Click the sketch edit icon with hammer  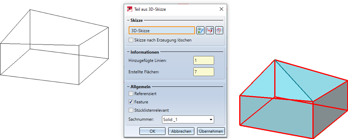coord(210,30)
